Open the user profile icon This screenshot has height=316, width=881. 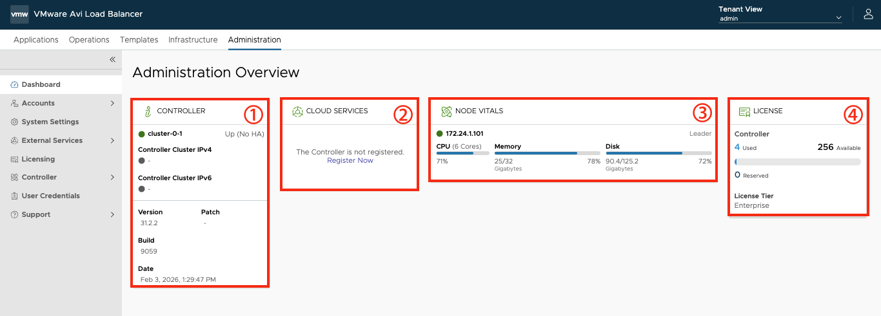pos(868,14)
